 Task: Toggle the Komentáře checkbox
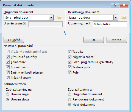click(8, 62)
